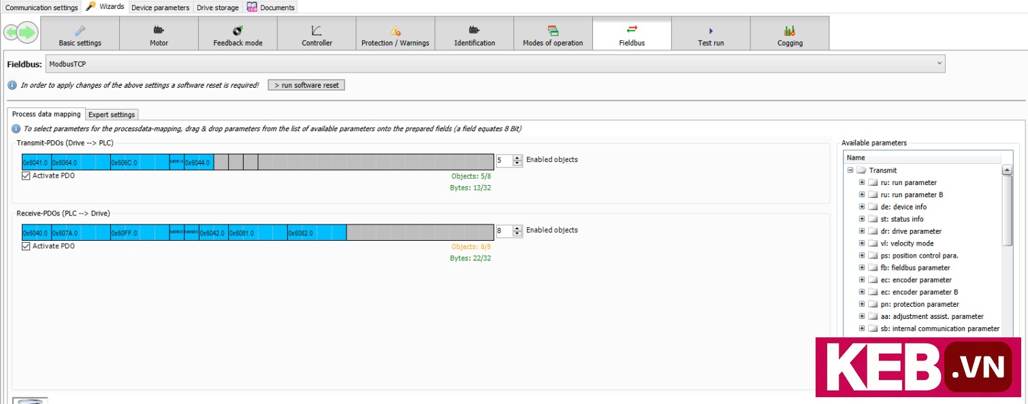Open the Feedback mode wizard step
The height and width of the screenshot is (404, 1028).
pos(238,33)
